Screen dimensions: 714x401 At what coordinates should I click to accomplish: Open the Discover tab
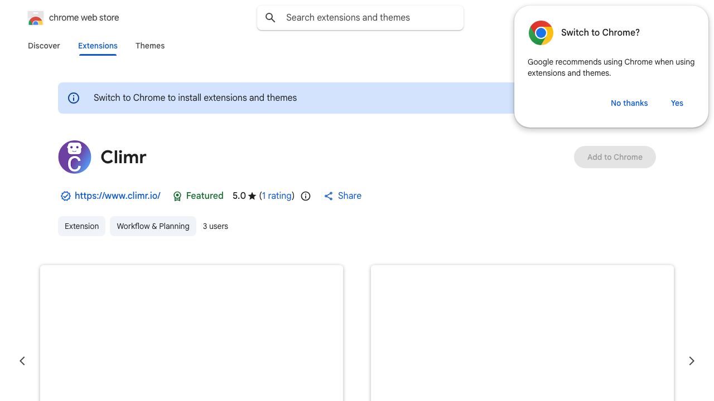[x=44, y=46]
